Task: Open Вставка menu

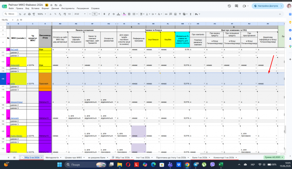Action: click(35, 8)
